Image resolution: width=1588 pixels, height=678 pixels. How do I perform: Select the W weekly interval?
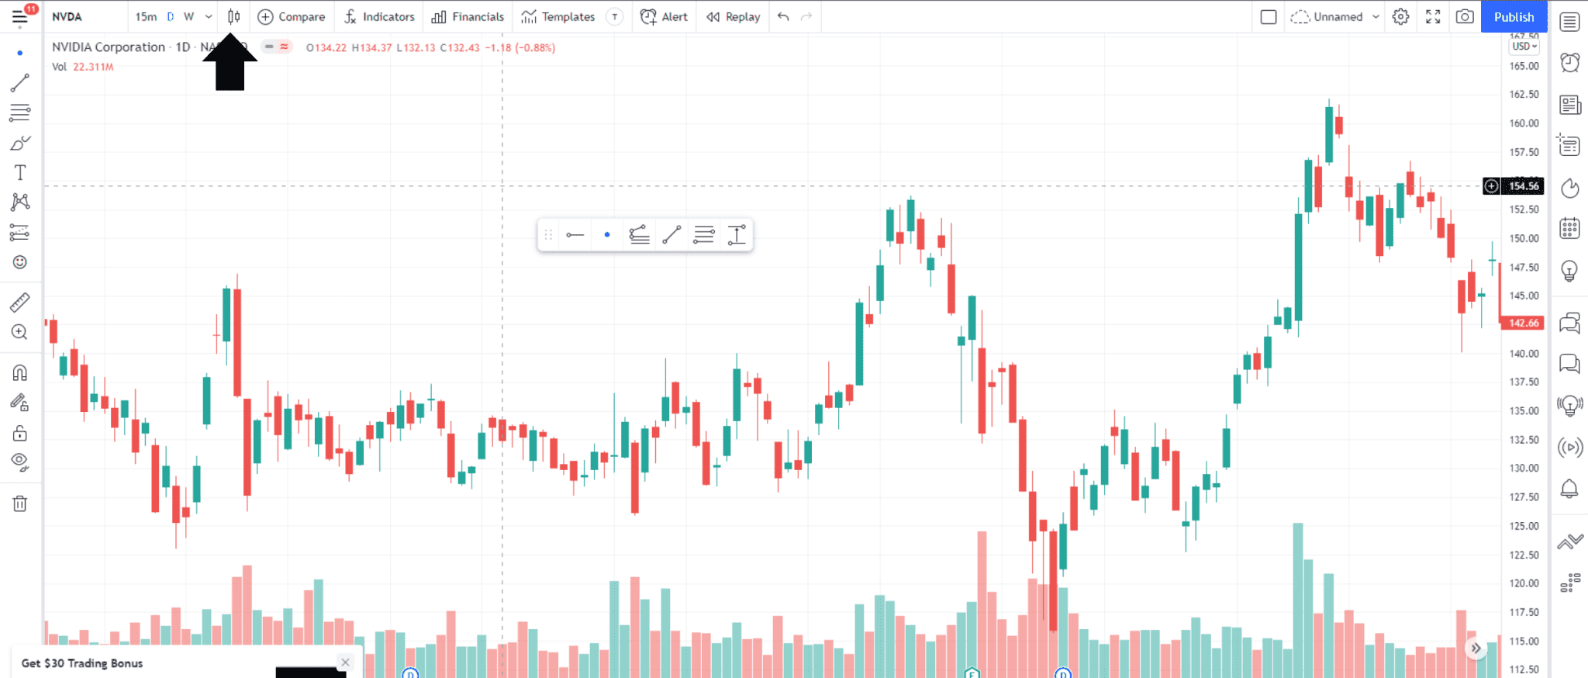pos(188,16)
